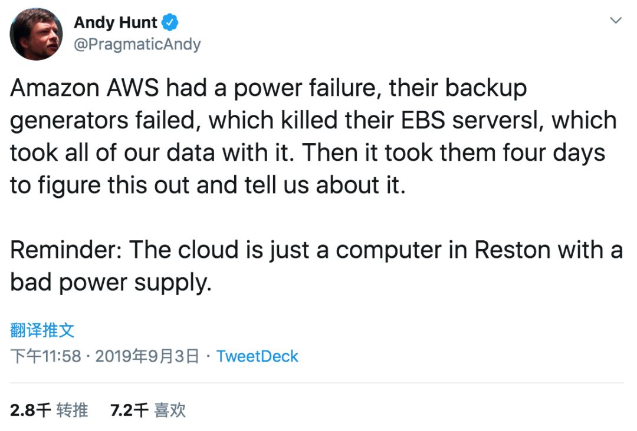Click 'took them four days' text
Image resolution: width=637 pixels, height=431 pixels.
click(495, 153)
